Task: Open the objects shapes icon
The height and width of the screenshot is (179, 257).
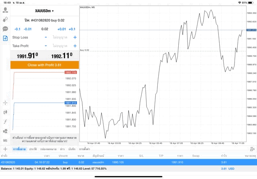Action: coord(5,131)
